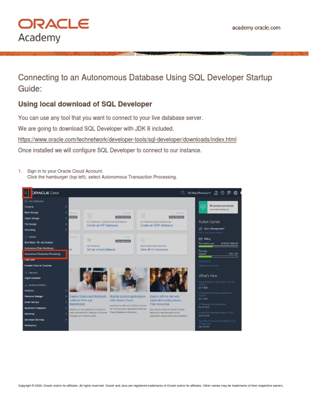Expand the Developer Services submenu chevron
Viewport: 309px width, 412px height.
tap(66, 319)
